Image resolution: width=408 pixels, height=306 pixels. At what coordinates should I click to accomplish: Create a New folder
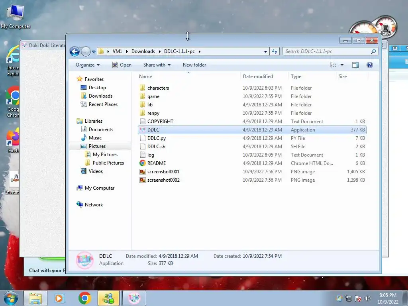pyautogui.click(x=194, y=65)
